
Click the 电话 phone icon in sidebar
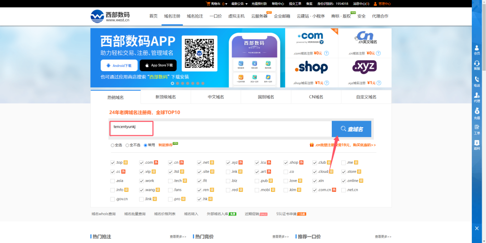click(x=477, y=82)
